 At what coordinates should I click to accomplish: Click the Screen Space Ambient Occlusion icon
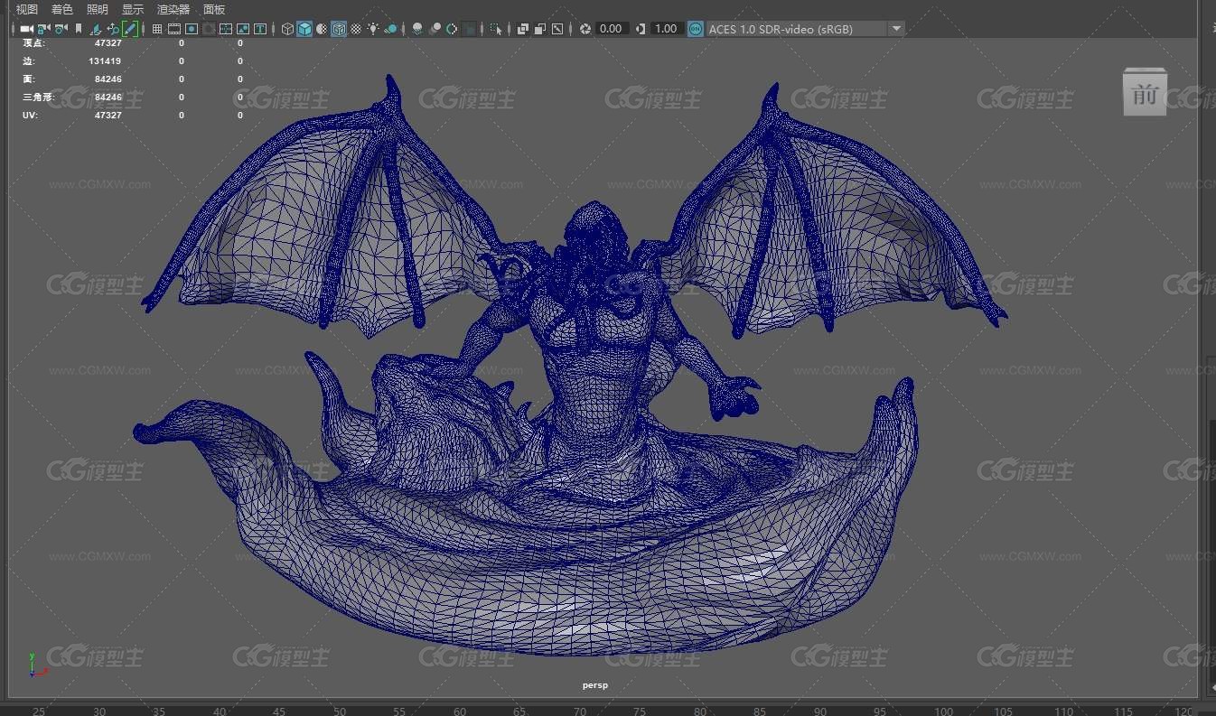(x=417, y=29)
